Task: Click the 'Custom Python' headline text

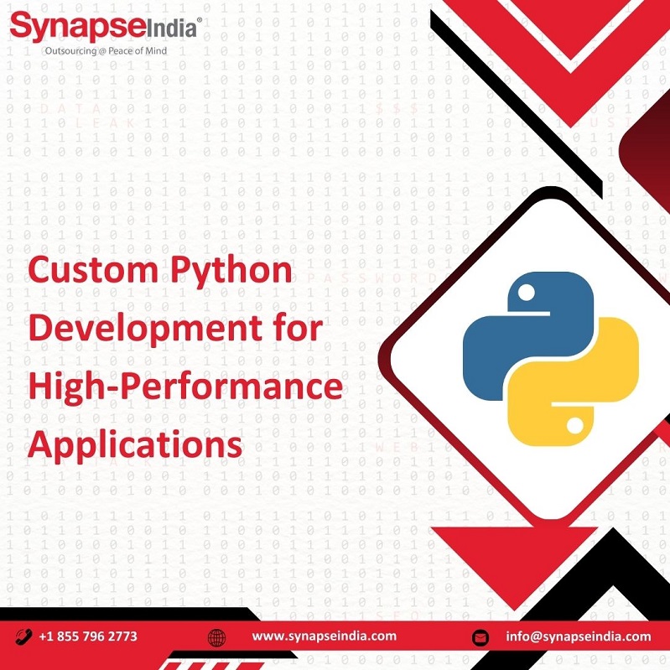Action: [160, 272]
